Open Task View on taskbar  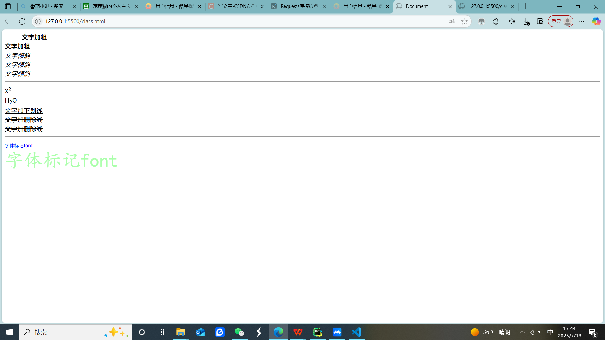tap(161, 332)
